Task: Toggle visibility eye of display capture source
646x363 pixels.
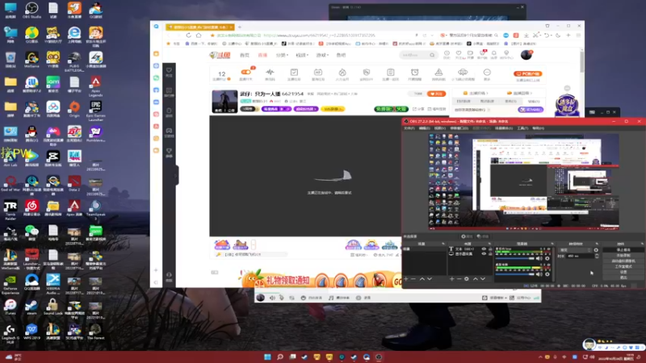Action: [x=484, y=254]
